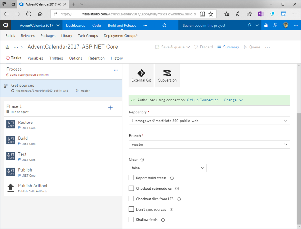The width and height of the screenshot is (301, 229).
Task: Open the Releases page
Action: pyautogui.click(x=28, y=36)
